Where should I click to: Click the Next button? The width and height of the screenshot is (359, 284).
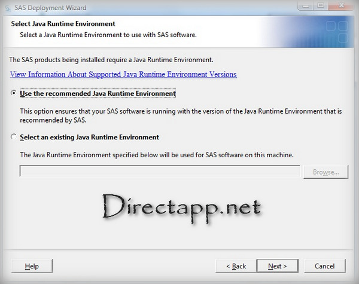[x=278, y=266]
